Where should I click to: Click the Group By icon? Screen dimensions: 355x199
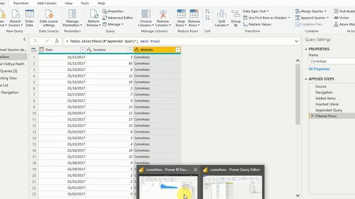tap(236, 14)
